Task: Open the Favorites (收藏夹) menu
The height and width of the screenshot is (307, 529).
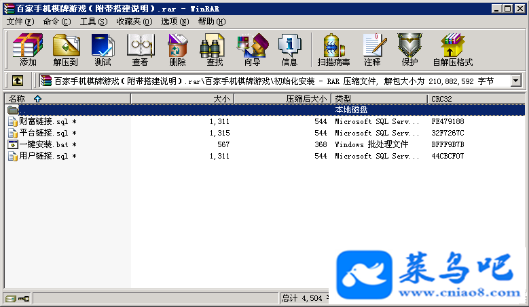Action: tap(134, 22)
